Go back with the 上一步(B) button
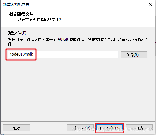Image resolution: width=156 pixels, height=135 pixels. click(x=80, y=128)
